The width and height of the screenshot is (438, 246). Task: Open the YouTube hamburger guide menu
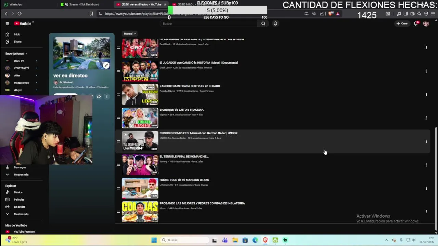(x=7, y=24)
